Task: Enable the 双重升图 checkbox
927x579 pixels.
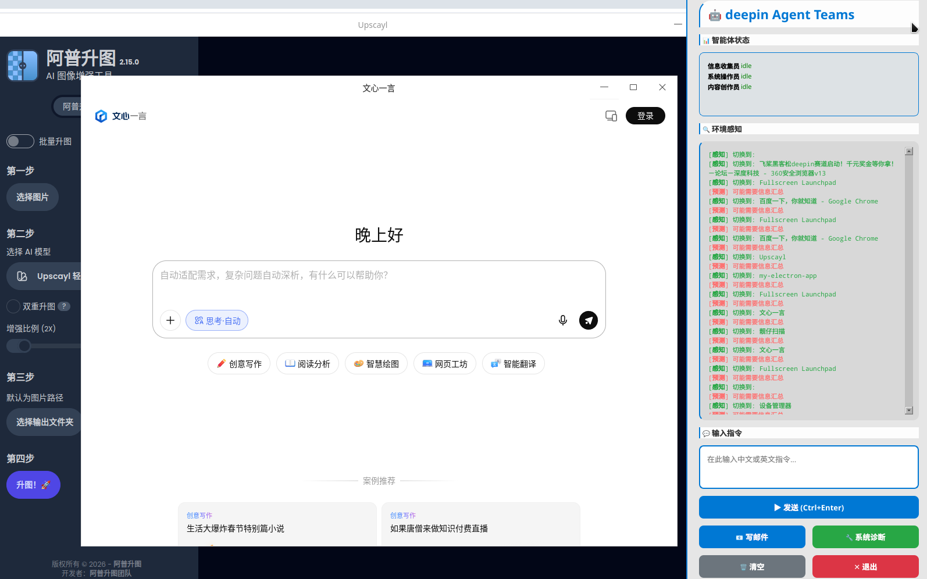Action: (13, 306)
